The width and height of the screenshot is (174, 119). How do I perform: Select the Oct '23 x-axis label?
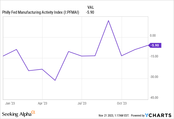[121, 103]
